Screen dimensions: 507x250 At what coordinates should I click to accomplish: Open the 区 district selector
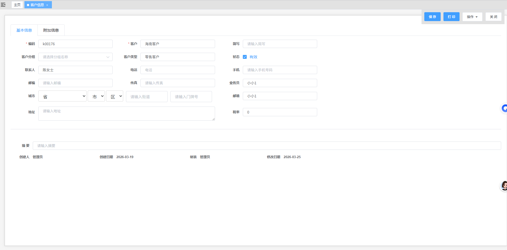pyautogui.click(x=115, y=96)
